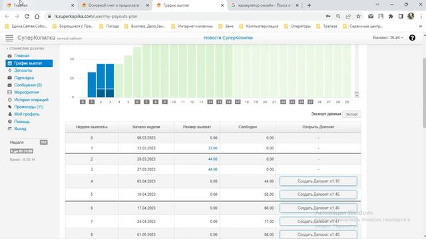Viewport: 426px width, 239px height.
Task: Open Промокоды (11) in the sidebar
Action: point(29,107)
